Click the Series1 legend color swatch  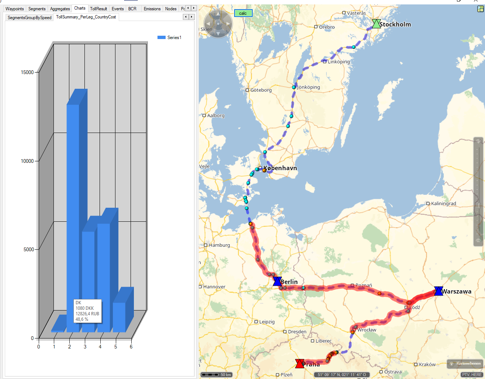click(x=161, y=38)
